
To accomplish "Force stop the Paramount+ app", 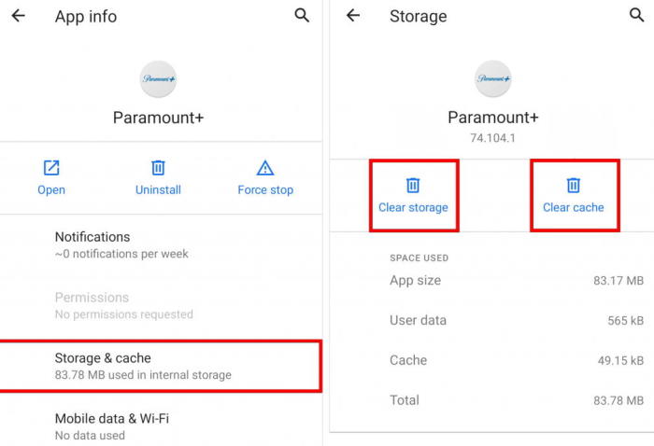I will click(x=265, y=178).
